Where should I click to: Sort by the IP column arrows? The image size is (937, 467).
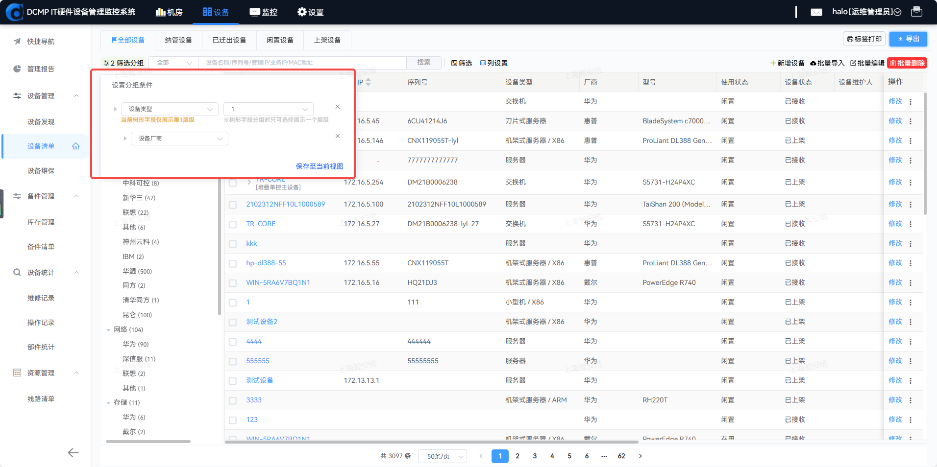pos(368,82)
